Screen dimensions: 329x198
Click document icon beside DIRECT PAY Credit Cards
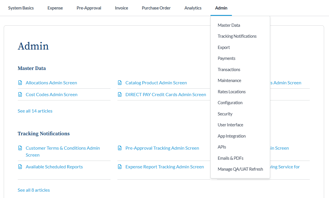point(120,95)
